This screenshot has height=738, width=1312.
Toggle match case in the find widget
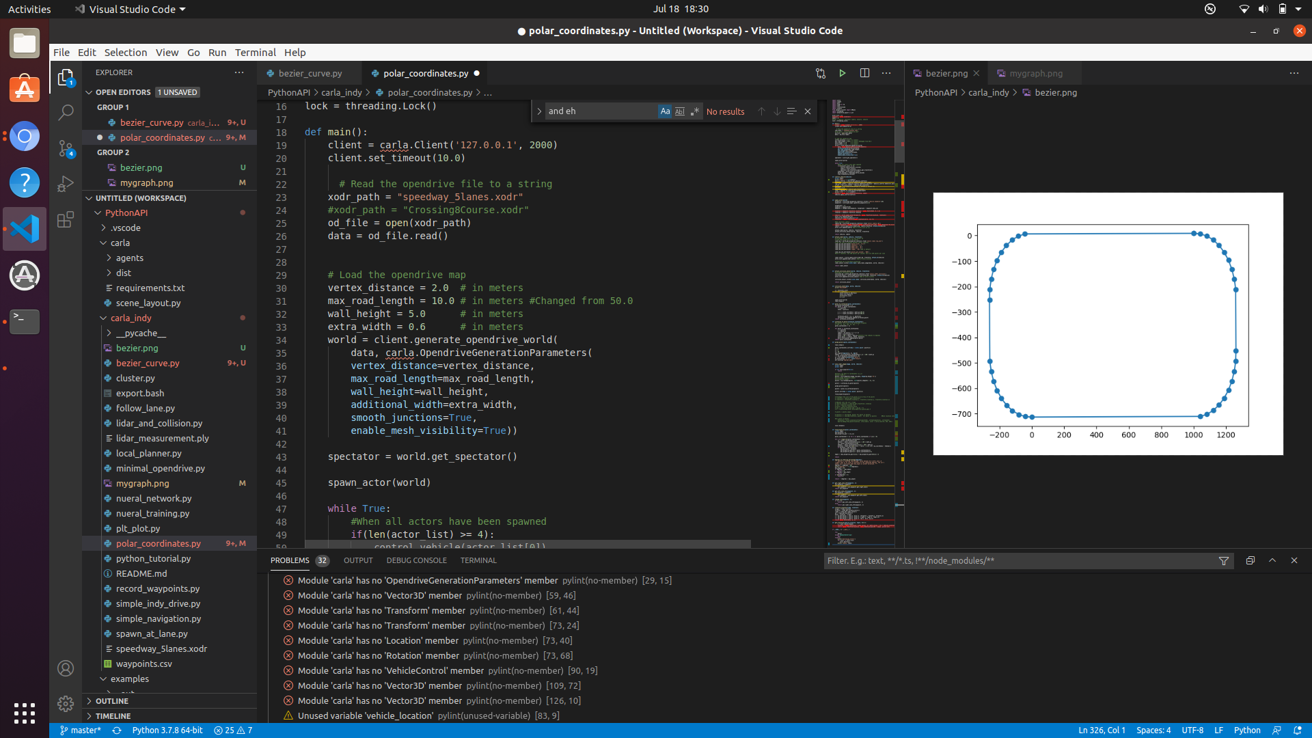[x=665, y=111]
